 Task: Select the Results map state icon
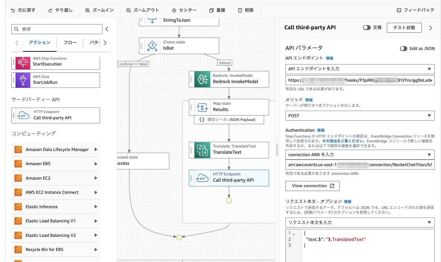click(x=202, y=107)
